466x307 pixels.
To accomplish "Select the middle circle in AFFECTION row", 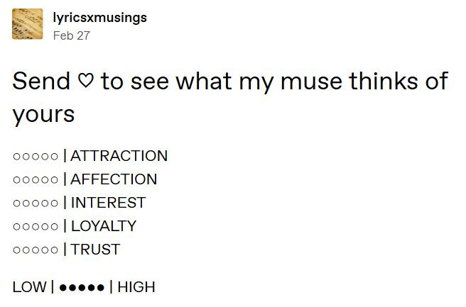I will pyautogui.click(x=36, y=180).
